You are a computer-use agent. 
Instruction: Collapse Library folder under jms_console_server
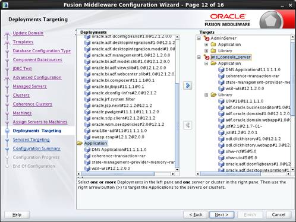pyautogui.click(x=206, y=95)
